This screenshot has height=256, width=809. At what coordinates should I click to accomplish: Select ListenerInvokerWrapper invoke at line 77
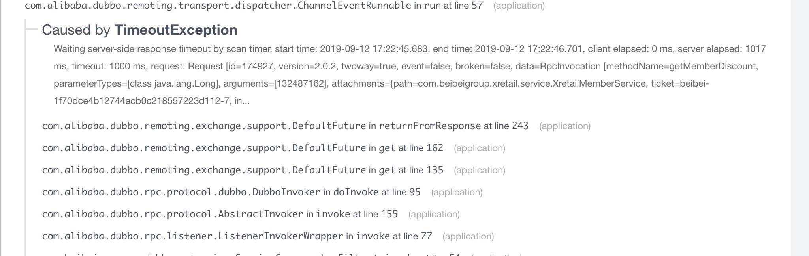237,236
